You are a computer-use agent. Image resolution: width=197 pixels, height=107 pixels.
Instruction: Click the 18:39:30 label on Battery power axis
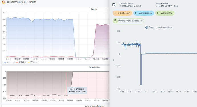click(x=70, y=100)
